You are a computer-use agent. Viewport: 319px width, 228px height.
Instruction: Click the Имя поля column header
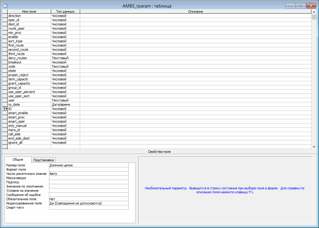coord(29,11)
